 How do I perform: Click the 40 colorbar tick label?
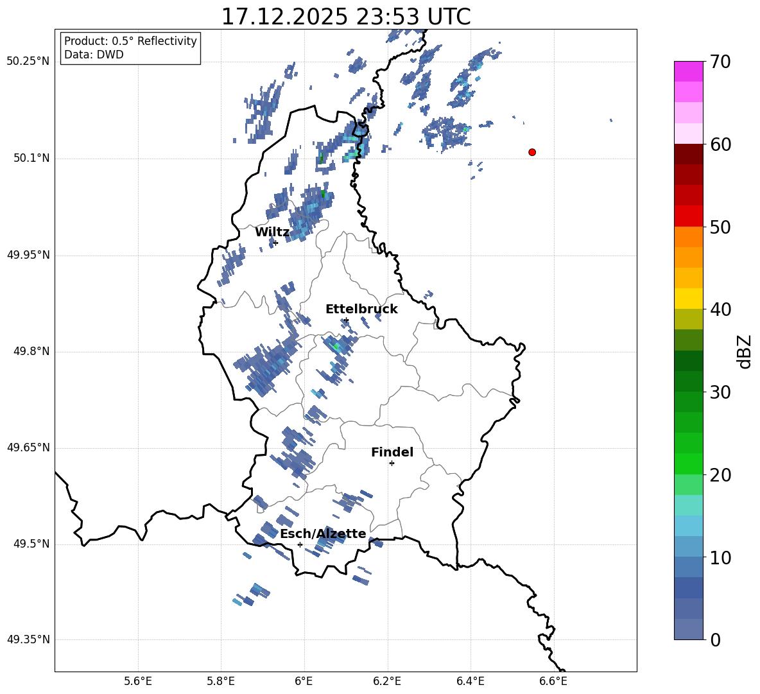point(720,309)
